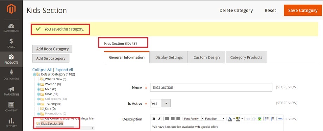Select the Collections (13) category

click(x=56, y=99)
